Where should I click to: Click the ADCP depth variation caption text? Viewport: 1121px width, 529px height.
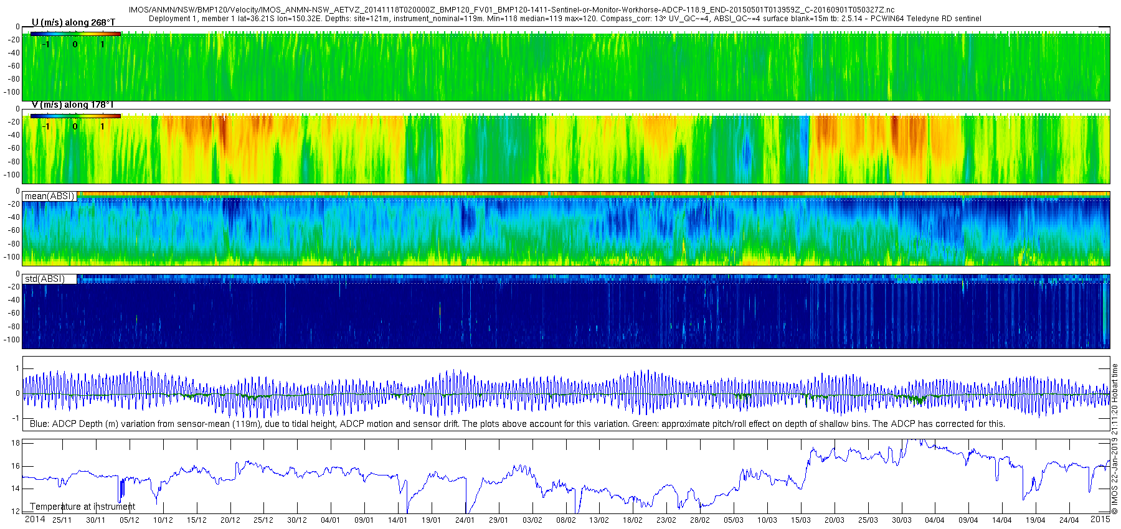518,424
